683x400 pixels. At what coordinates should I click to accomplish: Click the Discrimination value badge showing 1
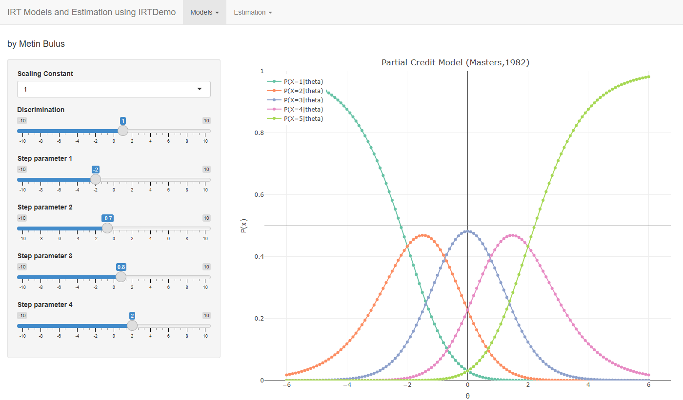click(123, 121)
